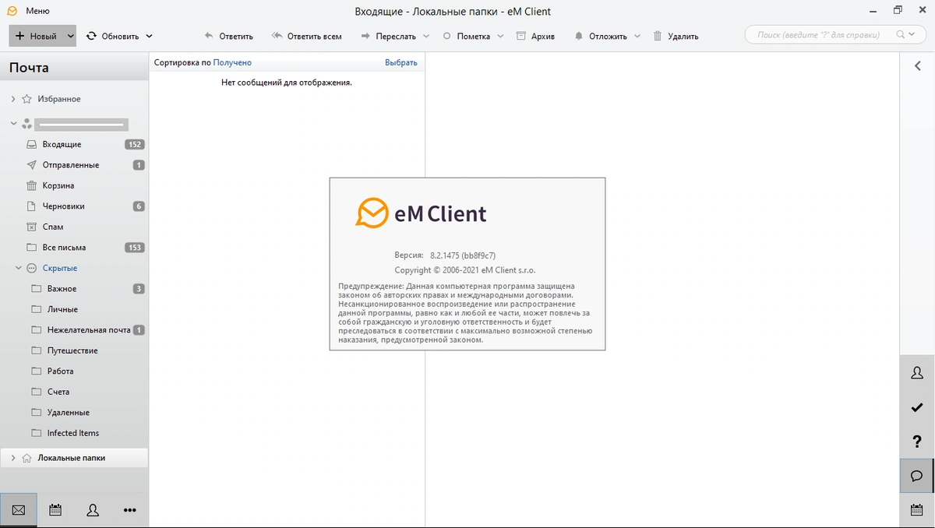
Task: Open the more sections ellipsis icon
Action: coord(130,510)
